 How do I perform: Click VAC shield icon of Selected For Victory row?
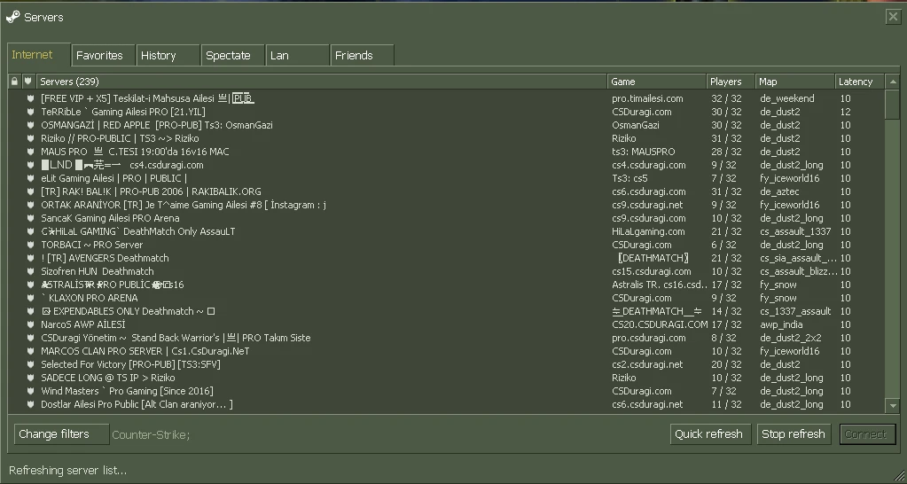click(31, 364)
